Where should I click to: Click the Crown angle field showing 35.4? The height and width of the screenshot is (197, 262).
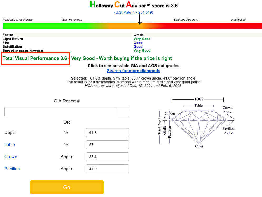coord(107,157)
